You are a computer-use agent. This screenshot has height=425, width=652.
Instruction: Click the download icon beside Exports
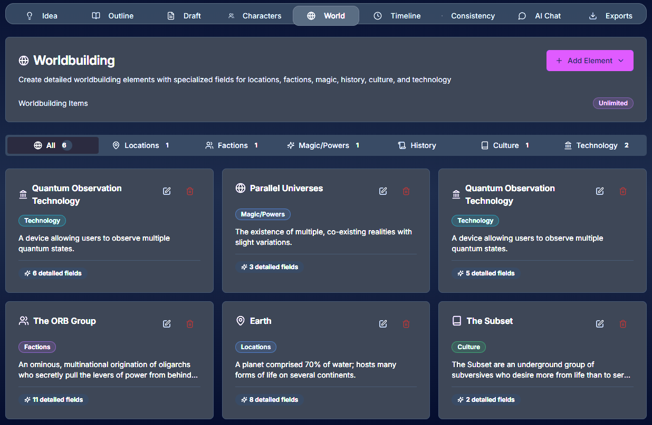[x=593, y=16]
